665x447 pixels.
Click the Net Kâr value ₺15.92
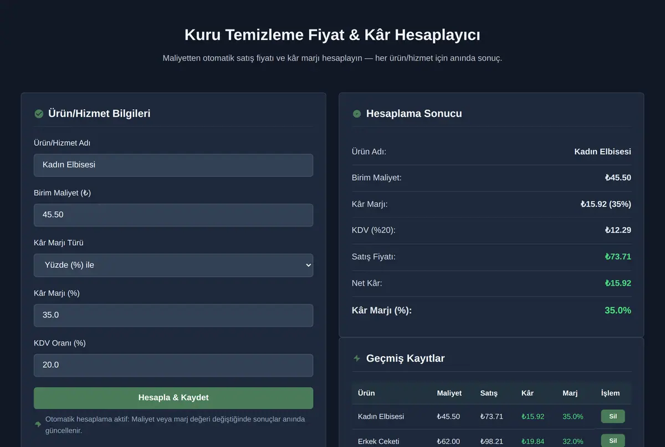click(618, 283)
